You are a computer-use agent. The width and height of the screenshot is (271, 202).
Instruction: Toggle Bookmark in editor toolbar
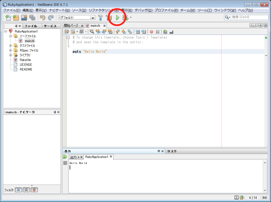point(130,31)
